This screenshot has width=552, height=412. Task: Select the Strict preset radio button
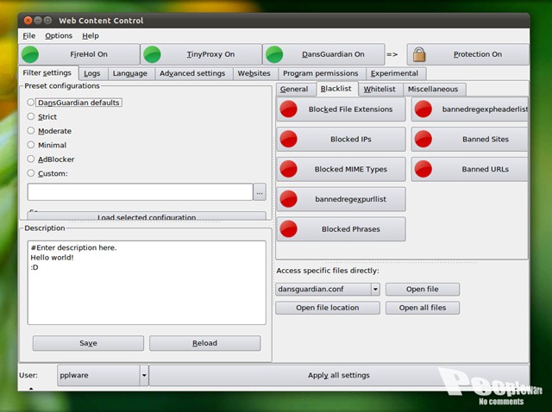click(x=32, y=116)
